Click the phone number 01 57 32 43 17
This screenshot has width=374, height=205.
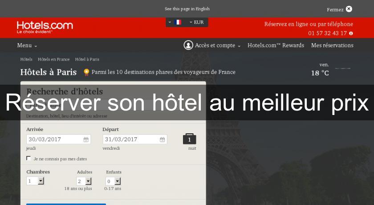(x=327, y=33)
